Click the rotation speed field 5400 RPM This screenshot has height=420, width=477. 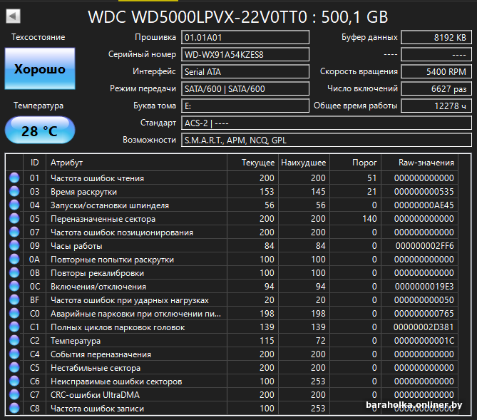point(436,71)
